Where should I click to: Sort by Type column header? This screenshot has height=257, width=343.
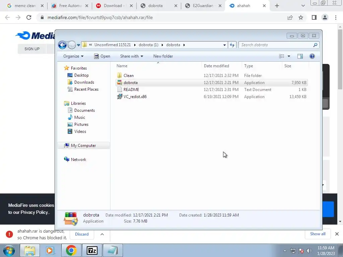[x=262, y=66]
